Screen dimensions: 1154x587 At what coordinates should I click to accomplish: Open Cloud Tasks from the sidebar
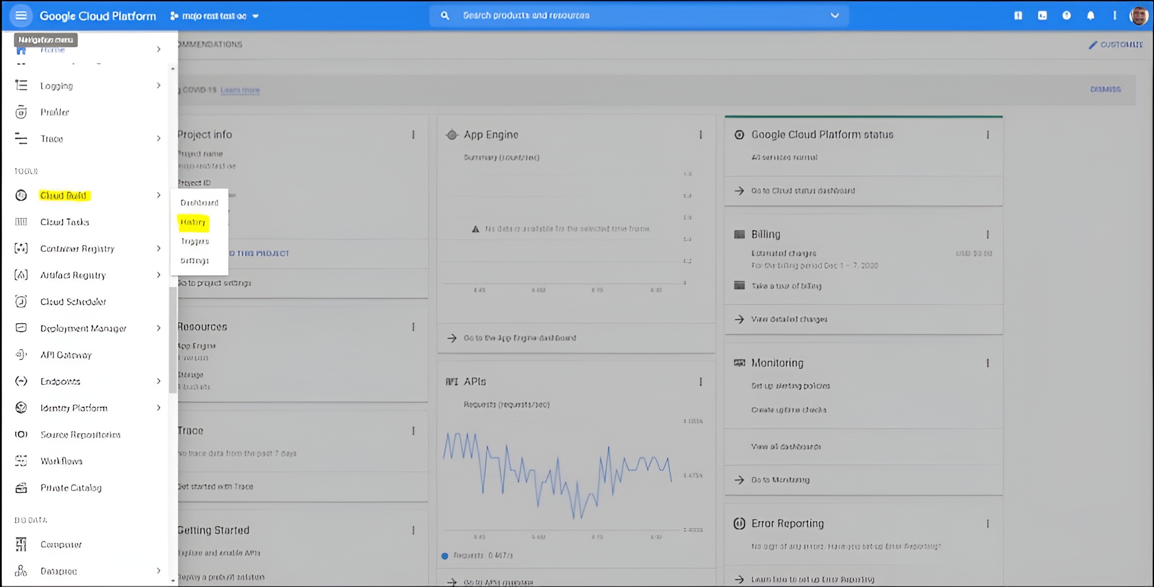click(x=64, y=221)
